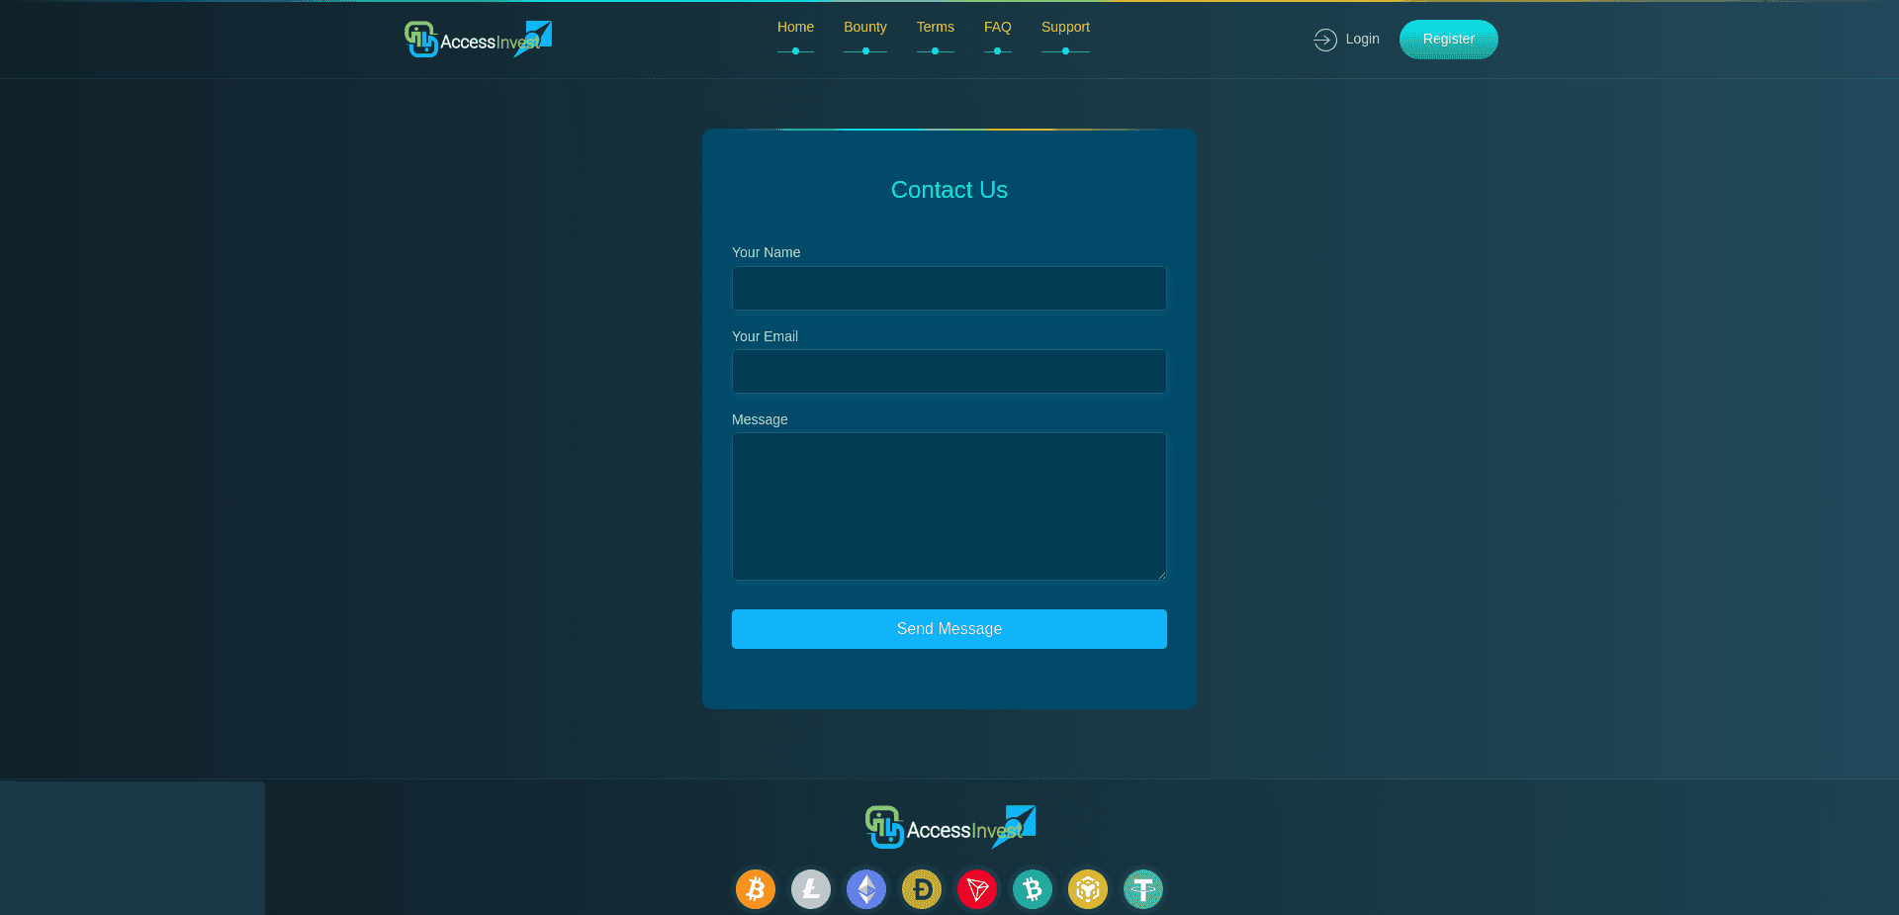
Task: Navigate to the Terms page
Action: (935, 27)
